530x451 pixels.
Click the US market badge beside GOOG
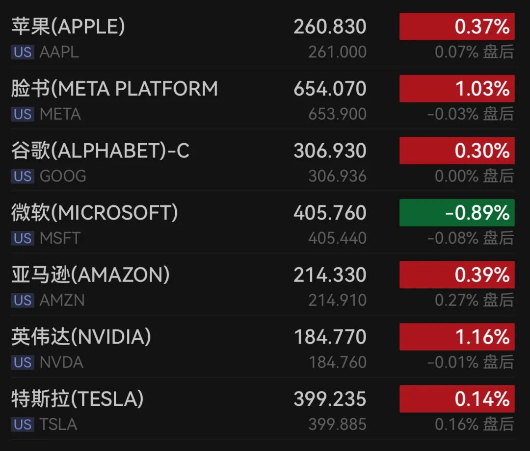(23, 176)
